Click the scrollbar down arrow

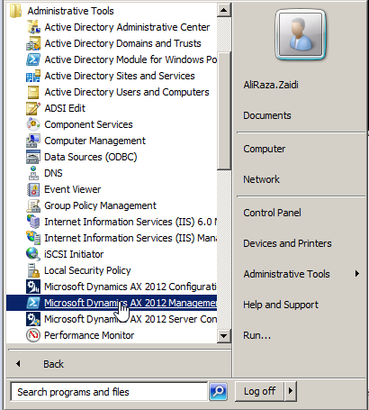(224, 336)
